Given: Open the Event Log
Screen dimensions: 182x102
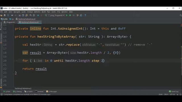Looking at the screenshot, I should click(x=174, y=92).
